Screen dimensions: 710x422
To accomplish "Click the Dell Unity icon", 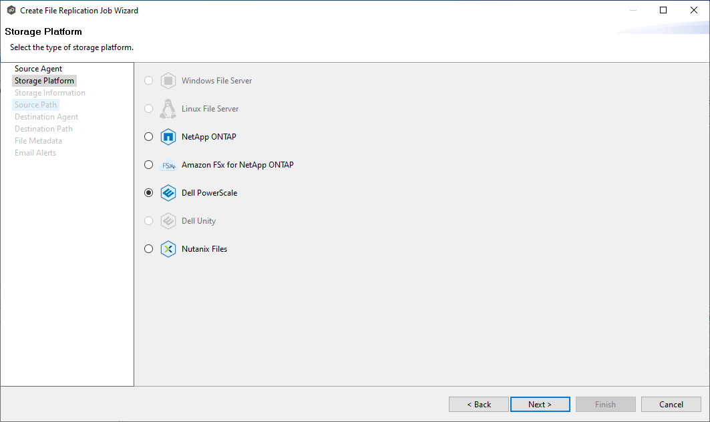I will [x=168, y=220].
